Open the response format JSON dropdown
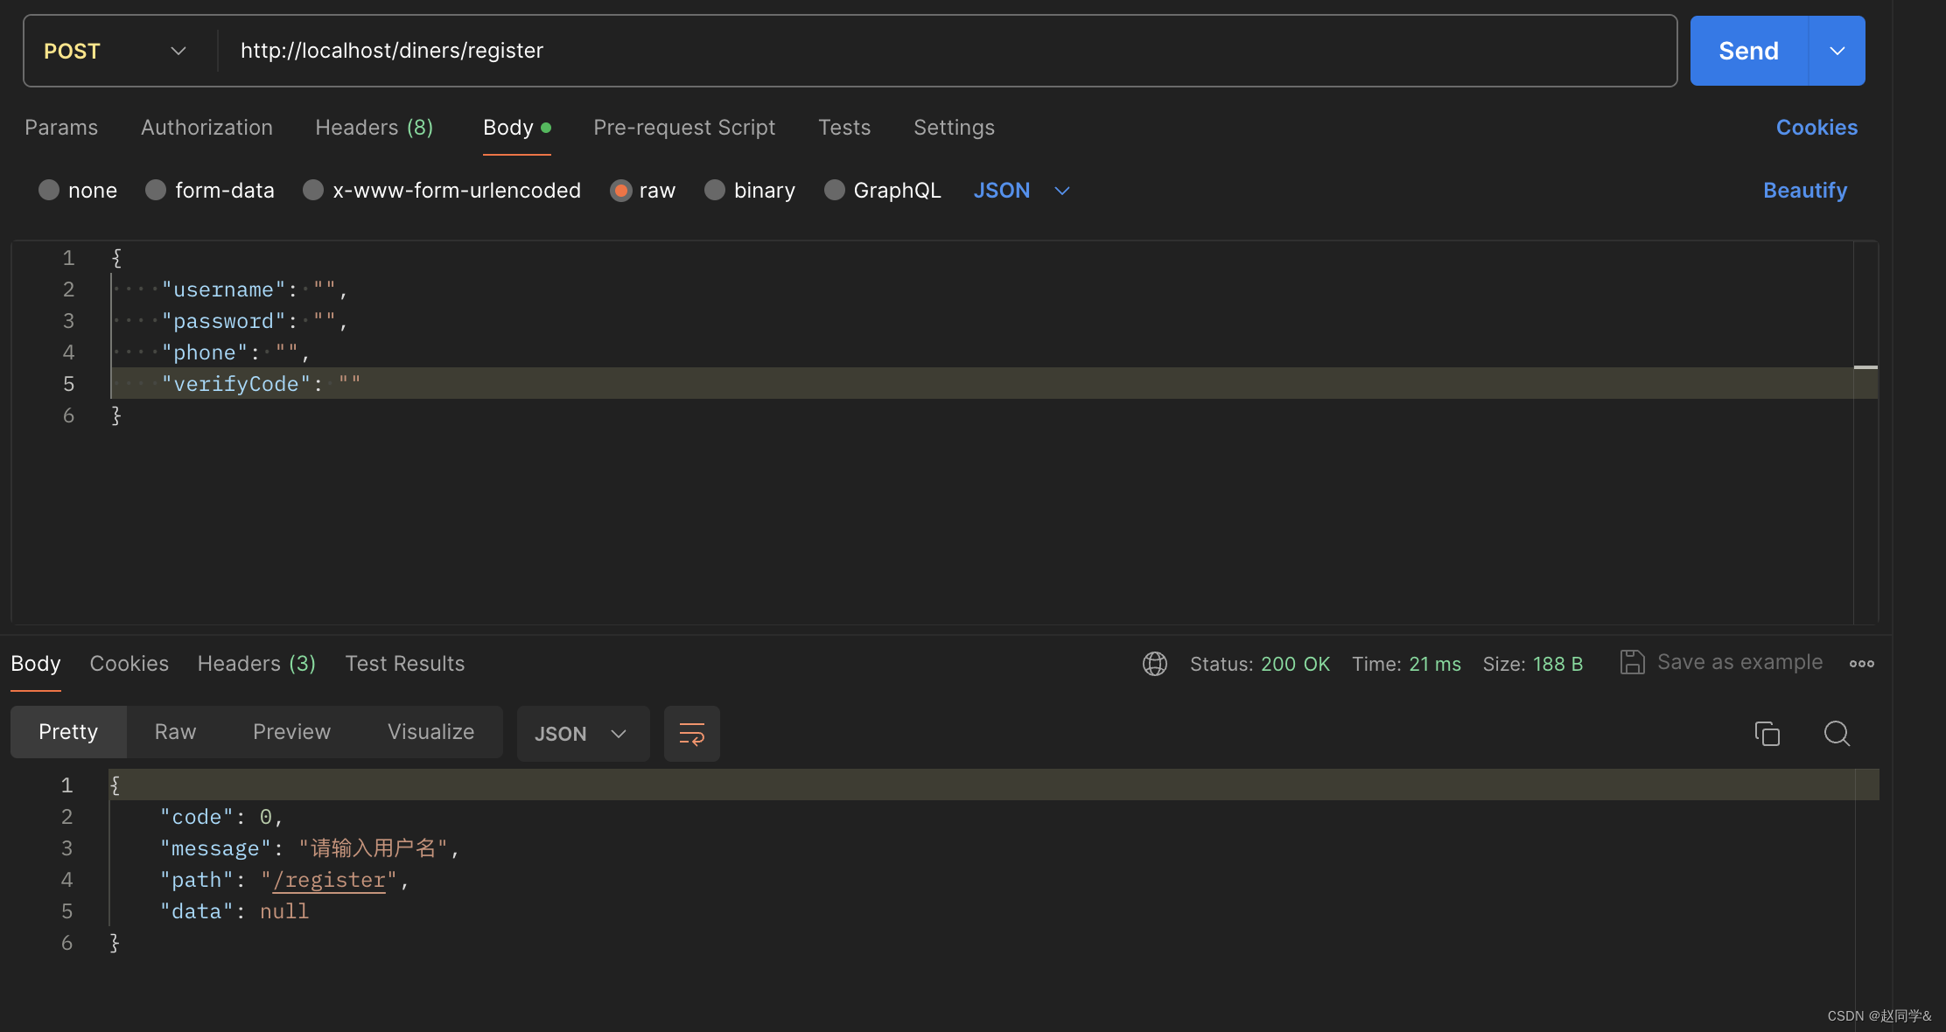 click(x=582, y=734)
